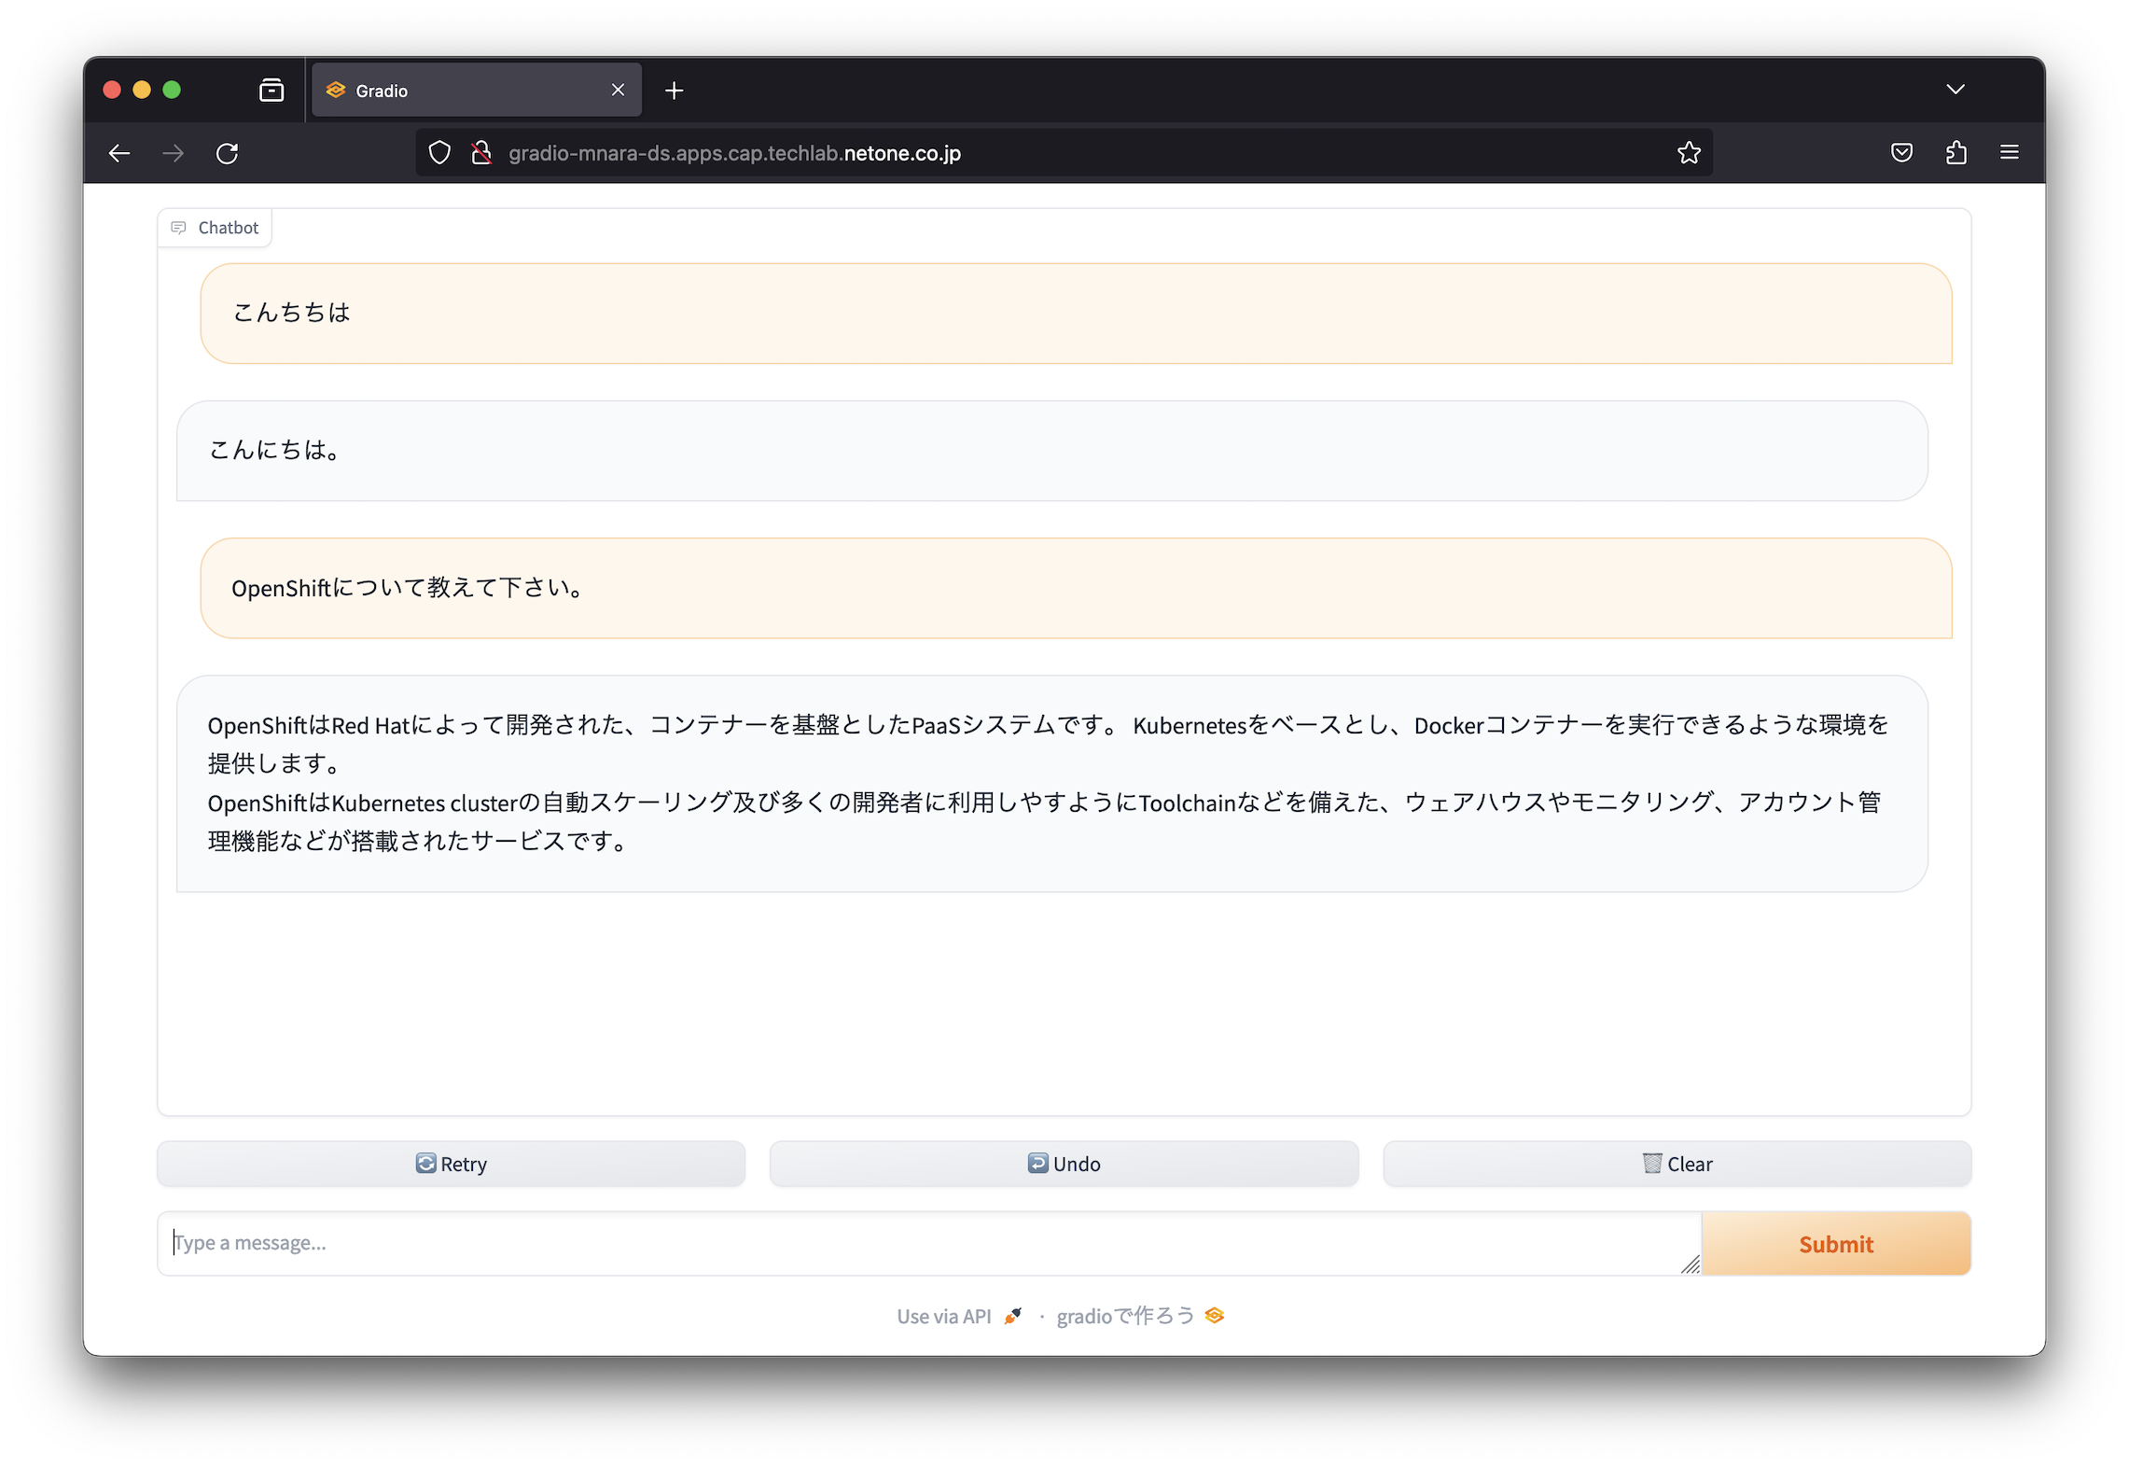This screenshot has height=1466, width=2129.
Task: Open the shield tracking protection icon
Action: click(x=439, y=153)
